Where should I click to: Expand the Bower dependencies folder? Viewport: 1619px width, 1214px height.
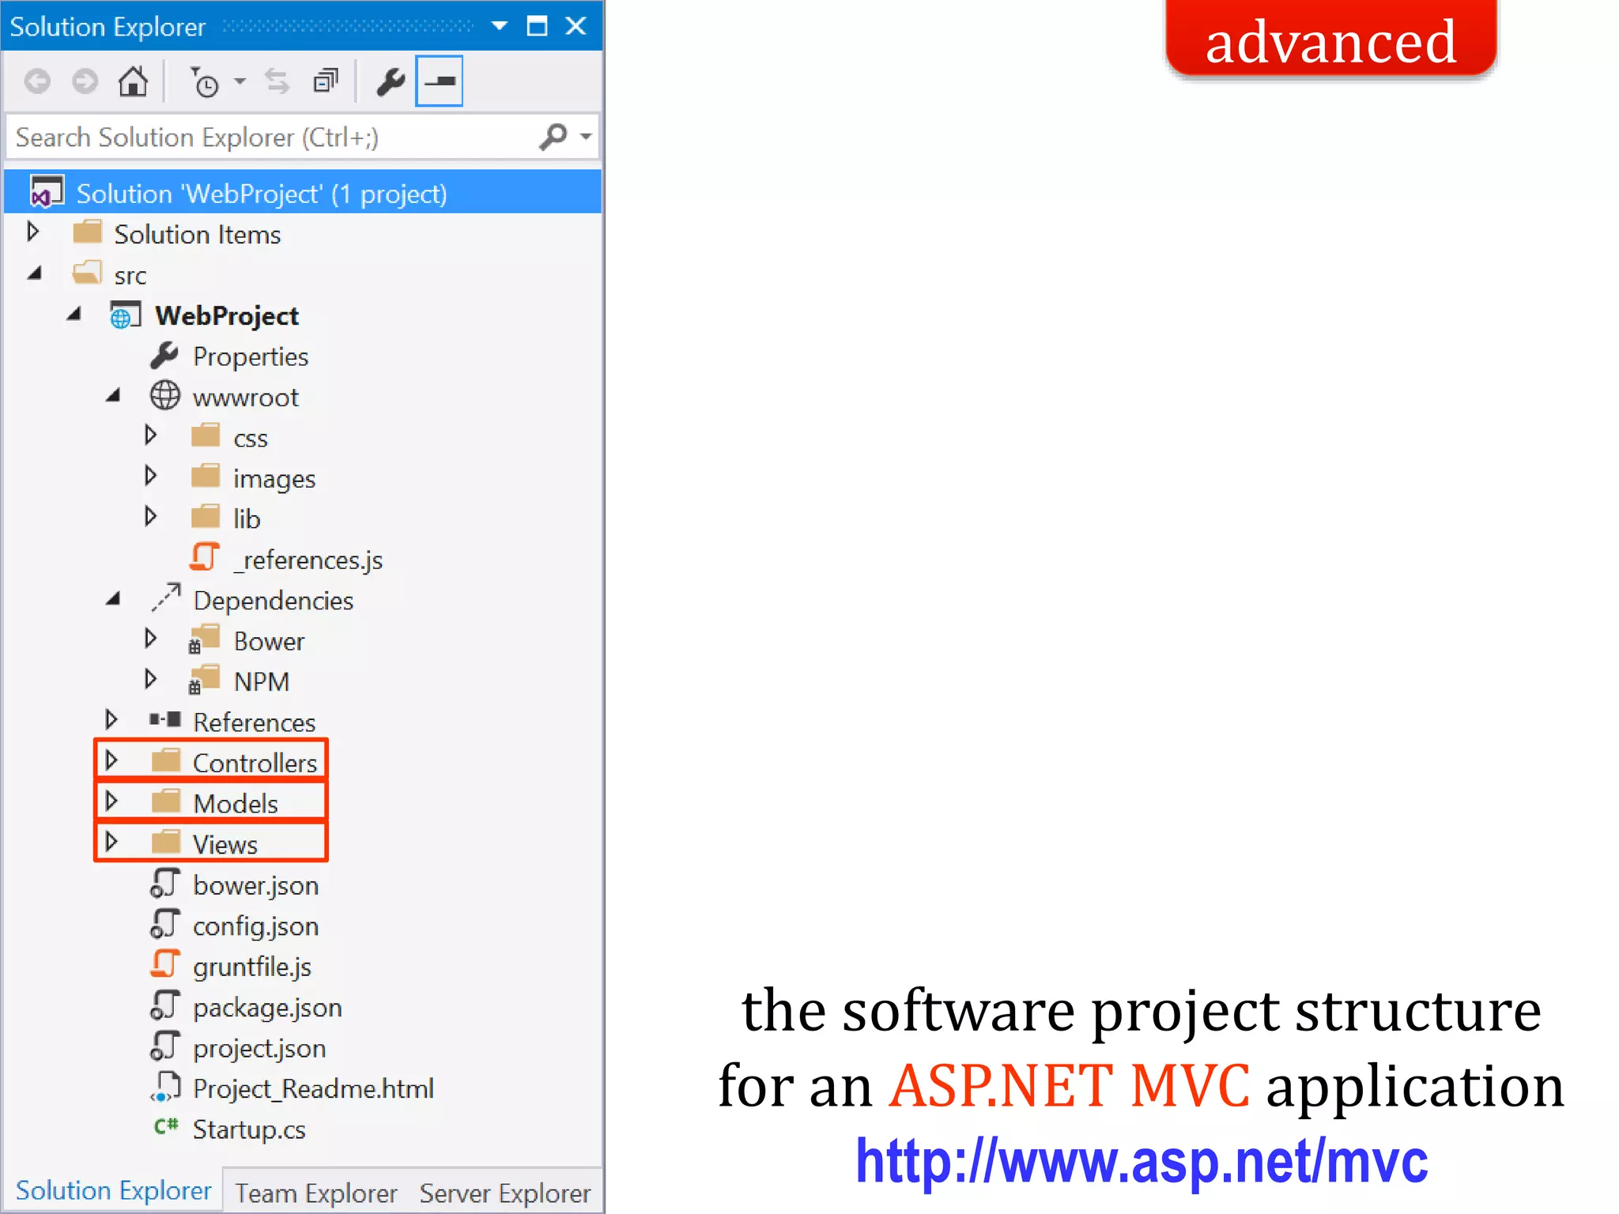click(x=151, y=638)
